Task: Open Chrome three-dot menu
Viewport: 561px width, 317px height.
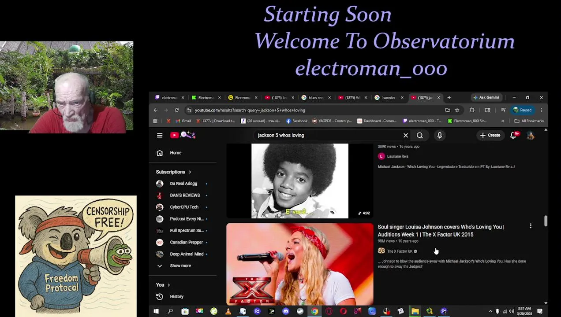Action: tap(542, 110)
